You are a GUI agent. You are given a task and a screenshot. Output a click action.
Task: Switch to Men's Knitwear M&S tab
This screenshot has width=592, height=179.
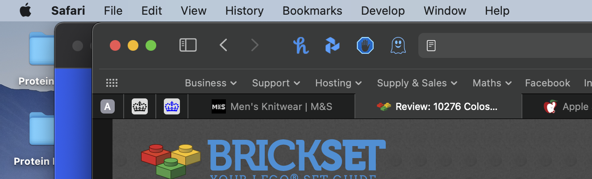(272, 106)
